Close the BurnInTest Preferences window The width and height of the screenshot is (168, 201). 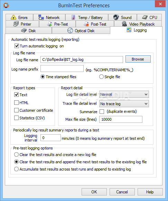160,4
